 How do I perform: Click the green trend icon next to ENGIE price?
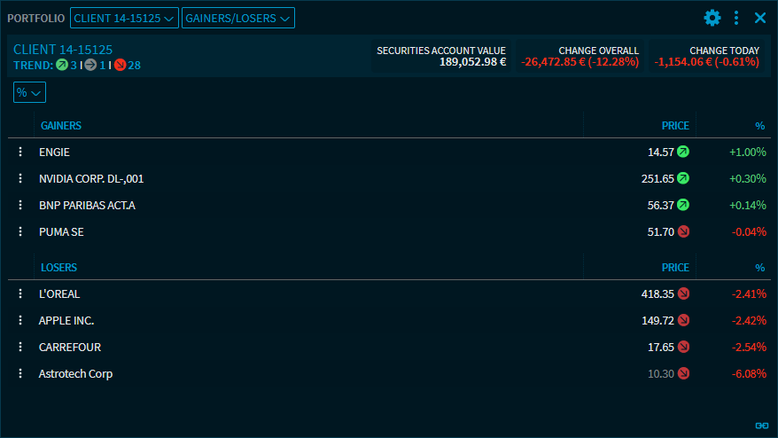pos(683,153)
